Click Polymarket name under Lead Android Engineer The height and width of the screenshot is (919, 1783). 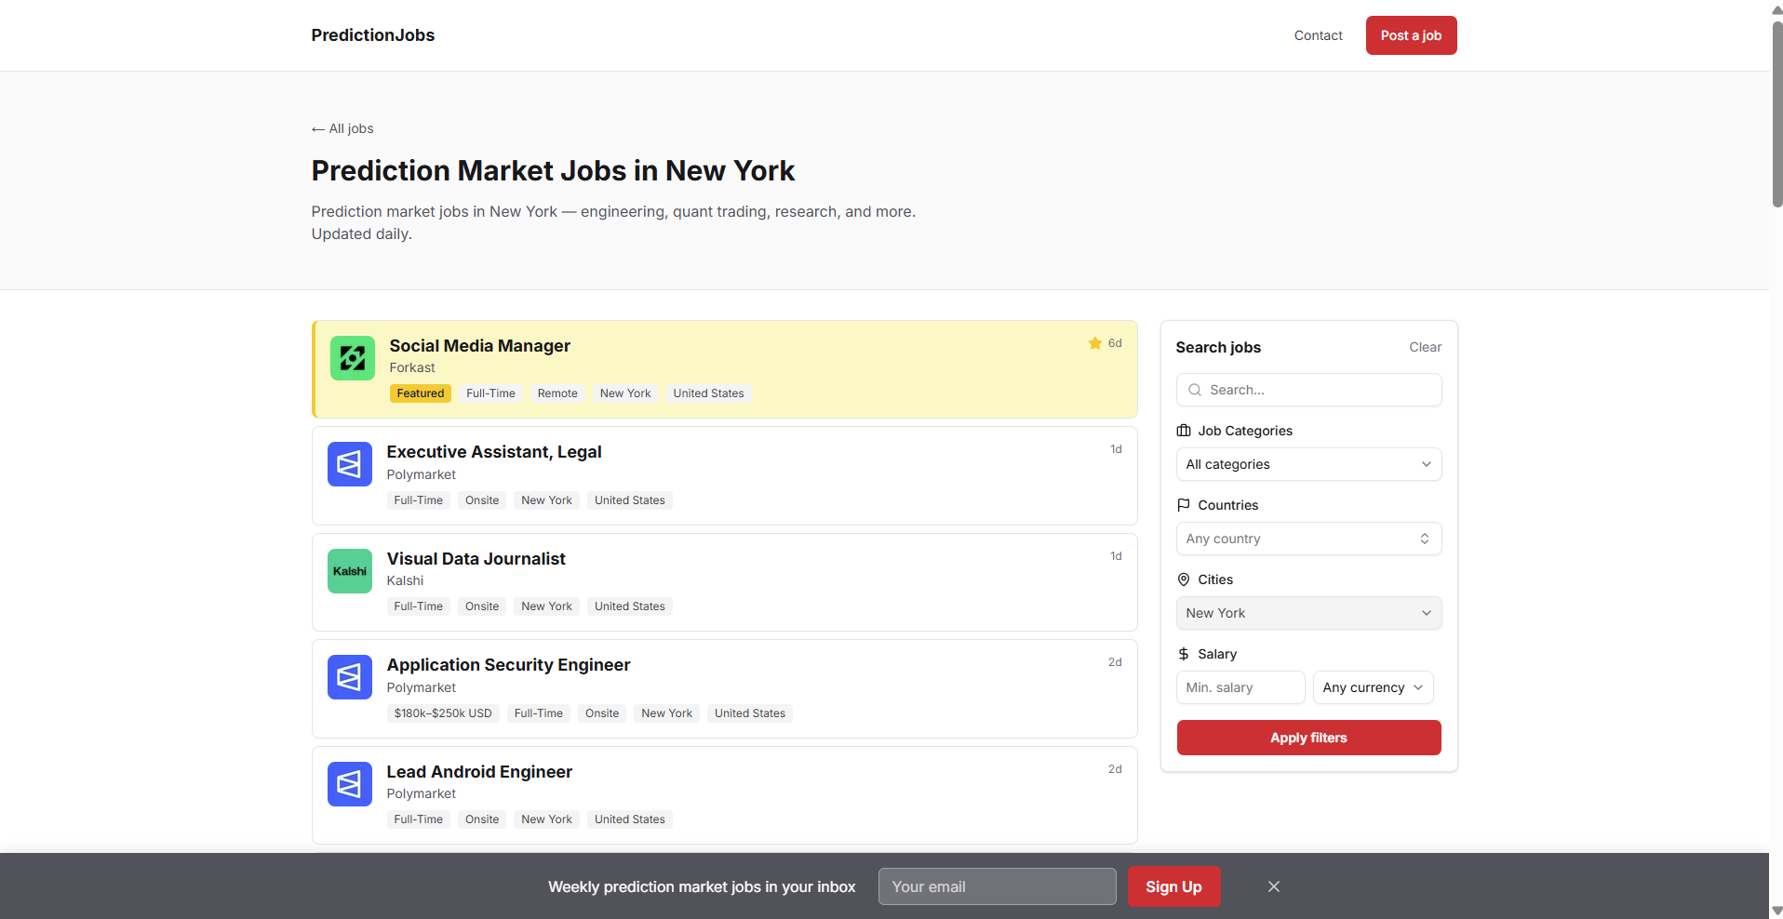pos(422,793)
